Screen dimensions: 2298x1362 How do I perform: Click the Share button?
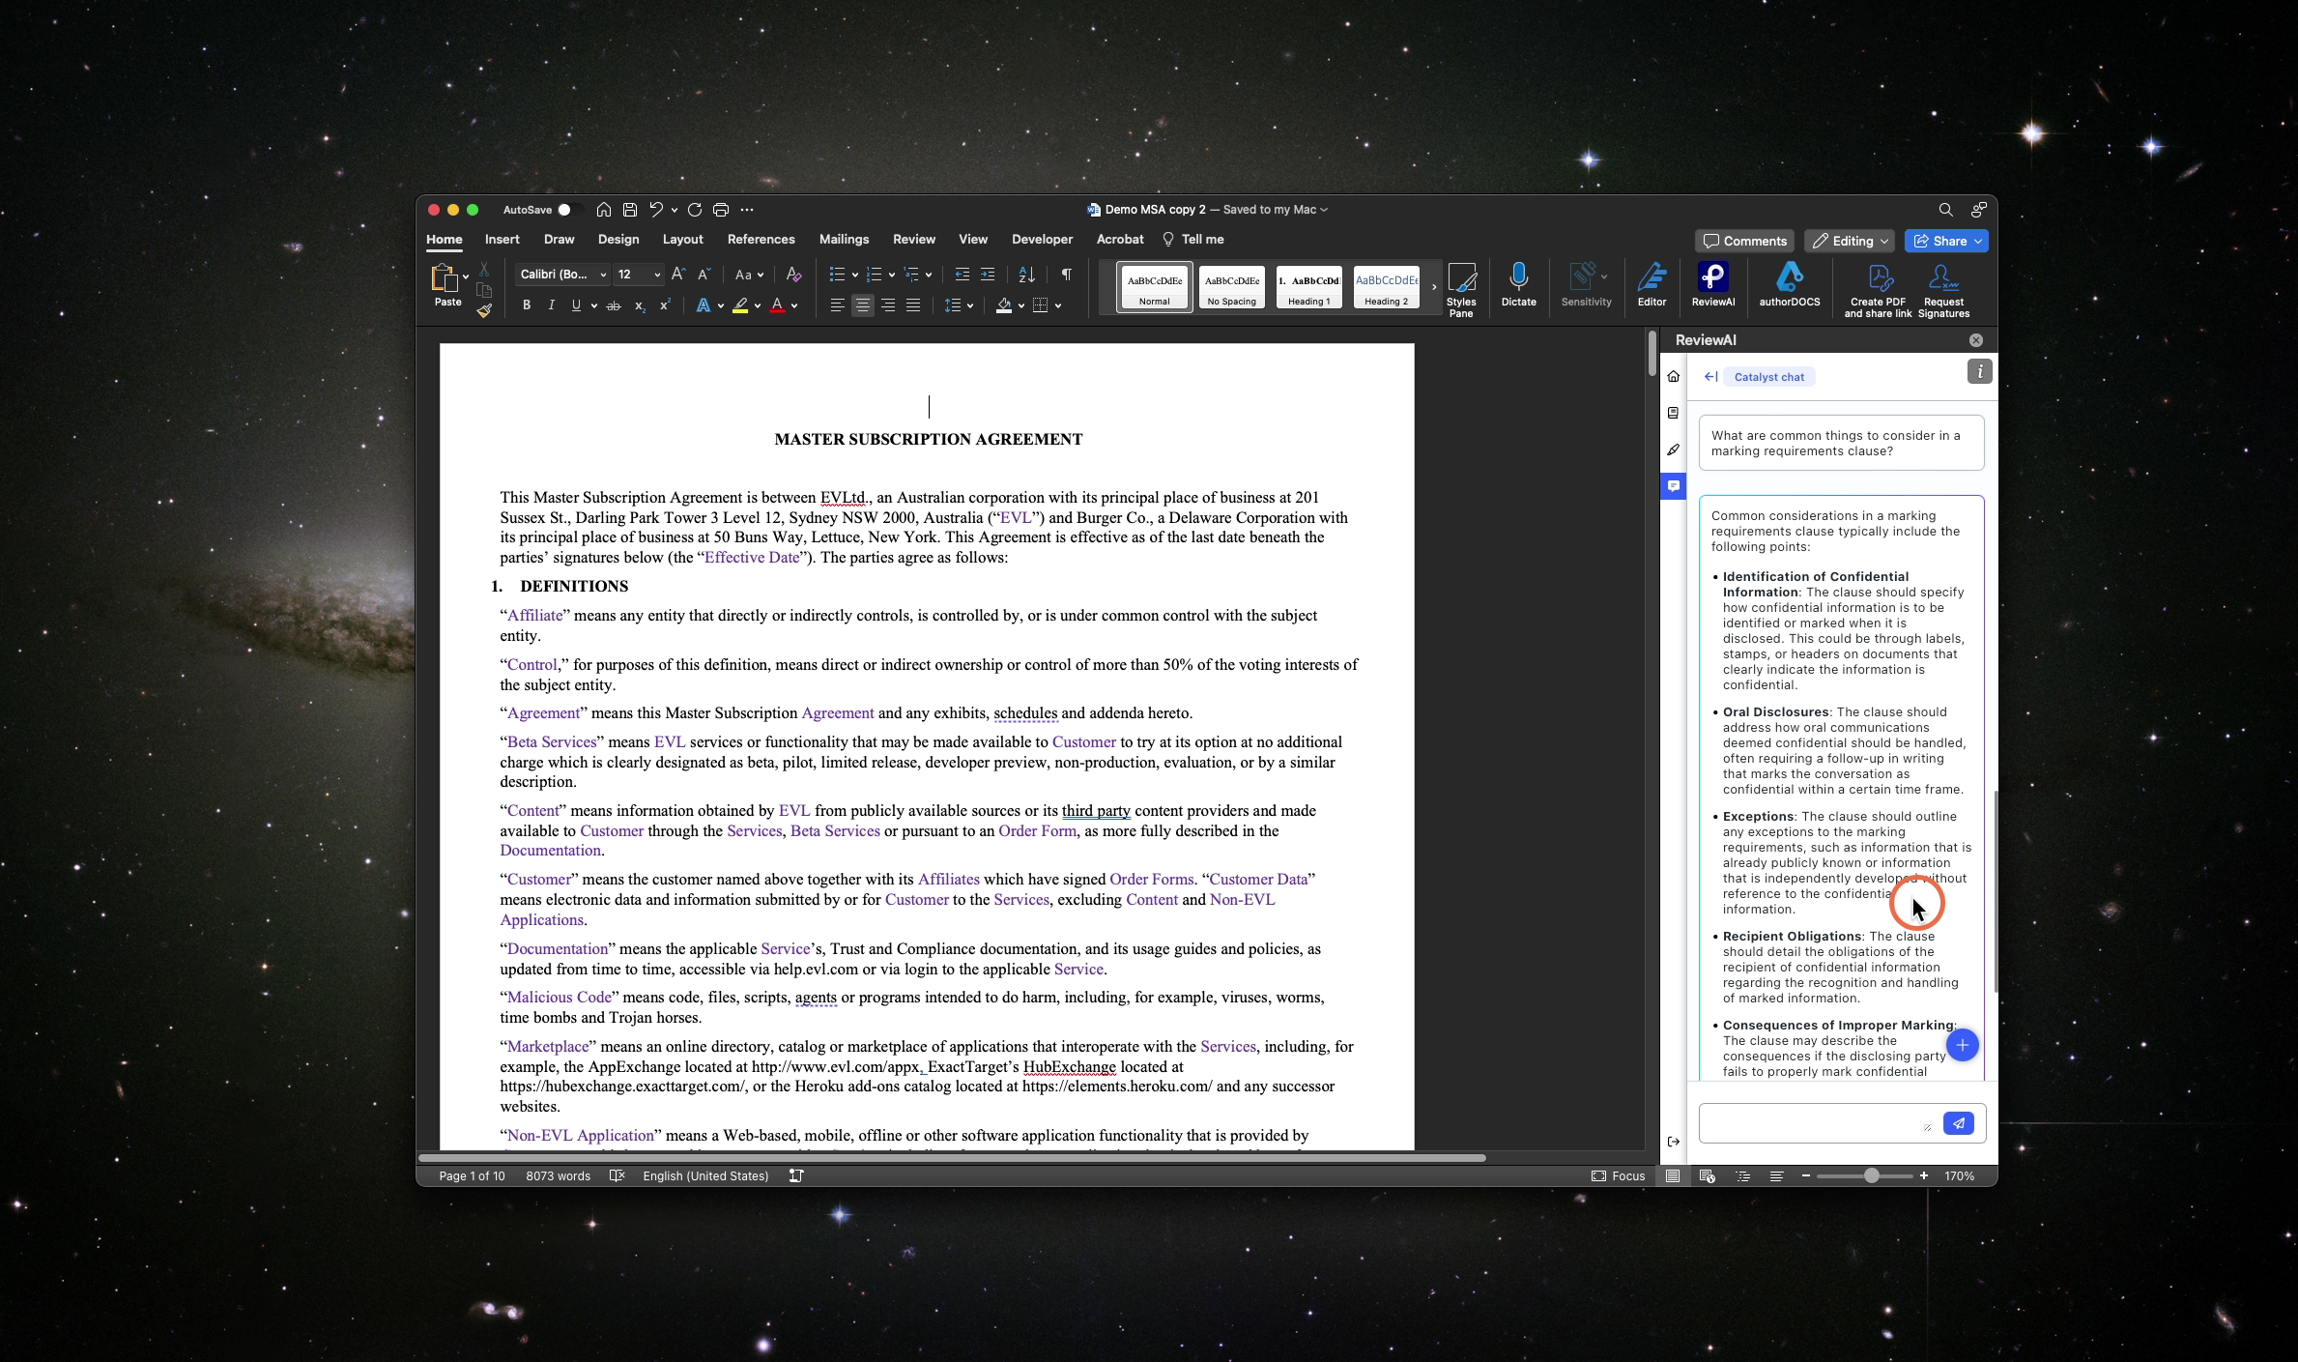[1946, 241]
